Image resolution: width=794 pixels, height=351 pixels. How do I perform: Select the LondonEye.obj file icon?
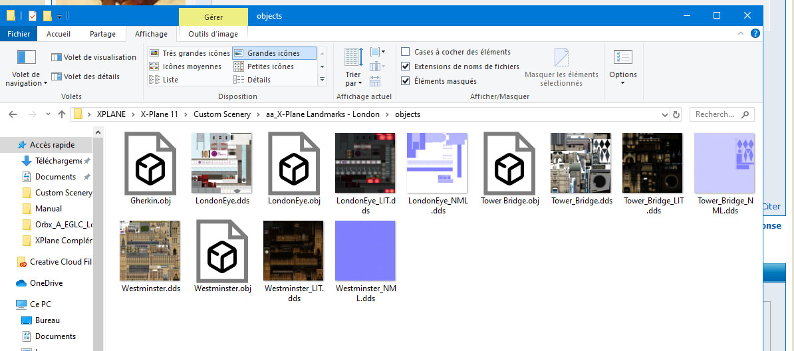pyautogui.click(x=294, y=164)
